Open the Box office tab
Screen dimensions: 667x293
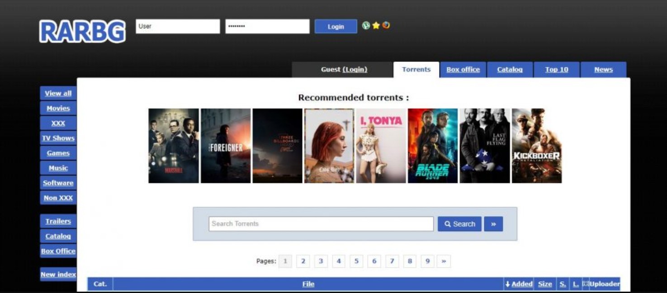point(463,70)
